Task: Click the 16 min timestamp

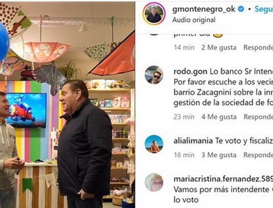Action: 184,155
